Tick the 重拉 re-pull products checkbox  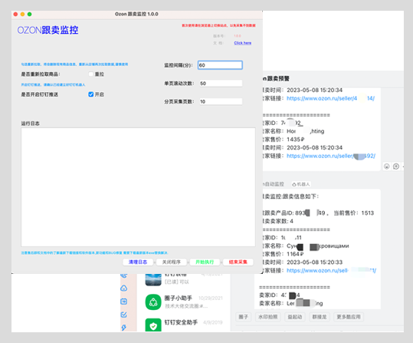91,74
